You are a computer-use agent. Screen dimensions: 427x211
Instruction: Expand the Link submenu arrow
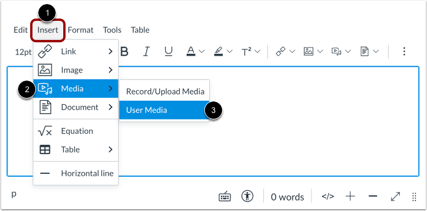[110, 51]
